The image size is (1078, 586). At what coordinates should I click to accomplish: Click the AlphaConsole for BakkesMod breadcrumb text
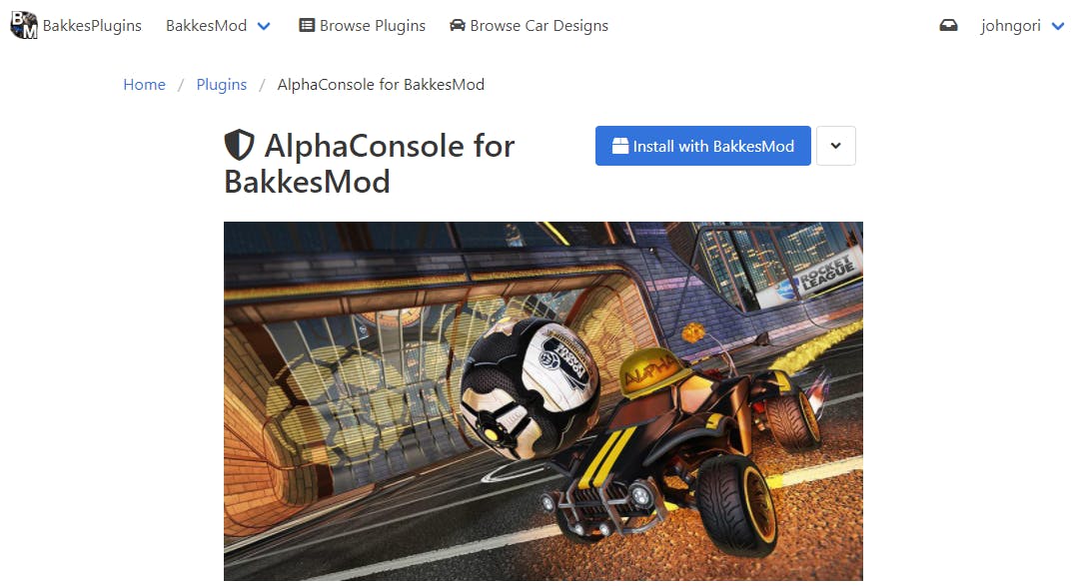pyautogui.click(x=381, y=85)
